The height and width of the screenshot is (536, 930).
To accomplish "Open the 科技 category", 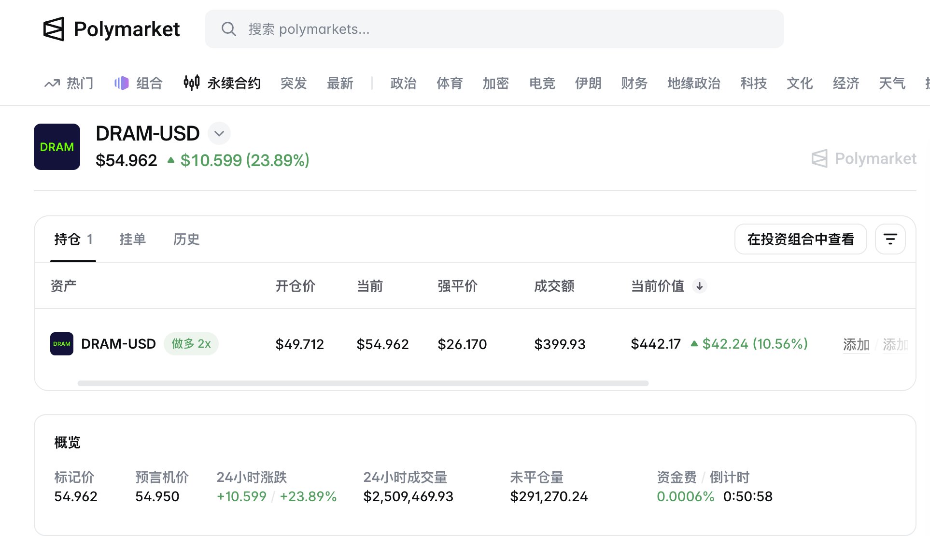I will click(x=753, y=84).
